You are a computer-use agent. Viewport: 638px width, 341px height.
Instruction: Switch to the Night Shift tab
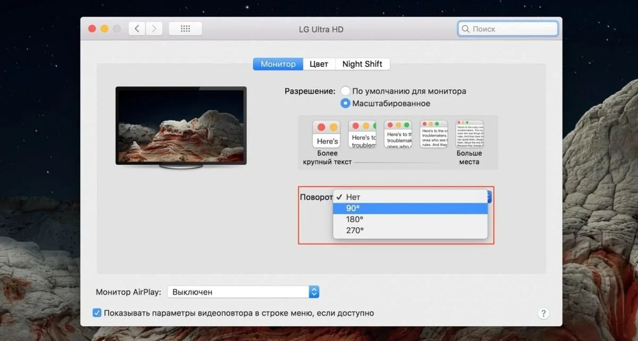[362, 64]
